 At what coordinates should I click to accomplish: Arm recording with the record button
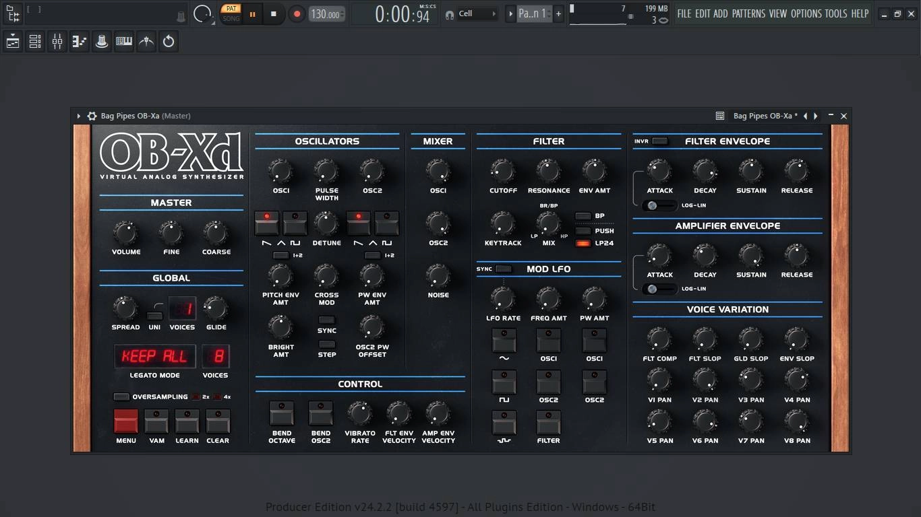click(x=297, y=13)
